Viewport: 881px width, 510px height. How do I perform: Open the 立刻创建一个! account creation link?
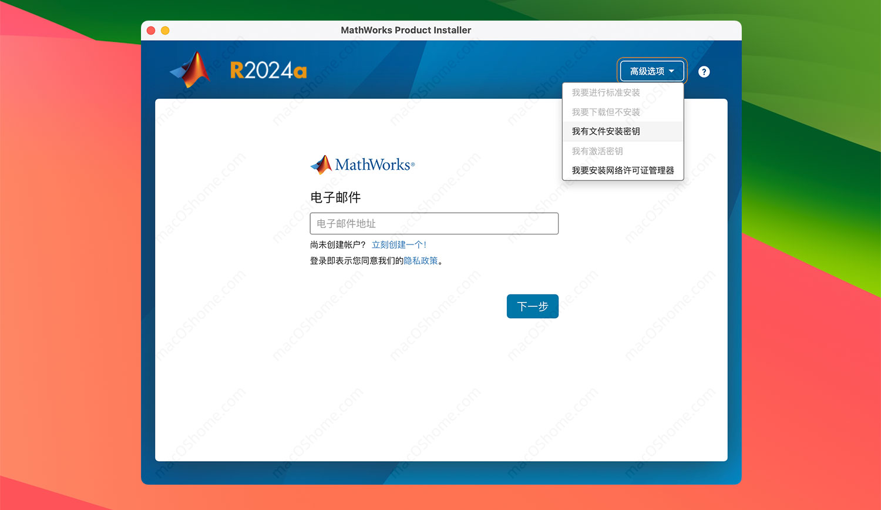[x=399, y=244]
